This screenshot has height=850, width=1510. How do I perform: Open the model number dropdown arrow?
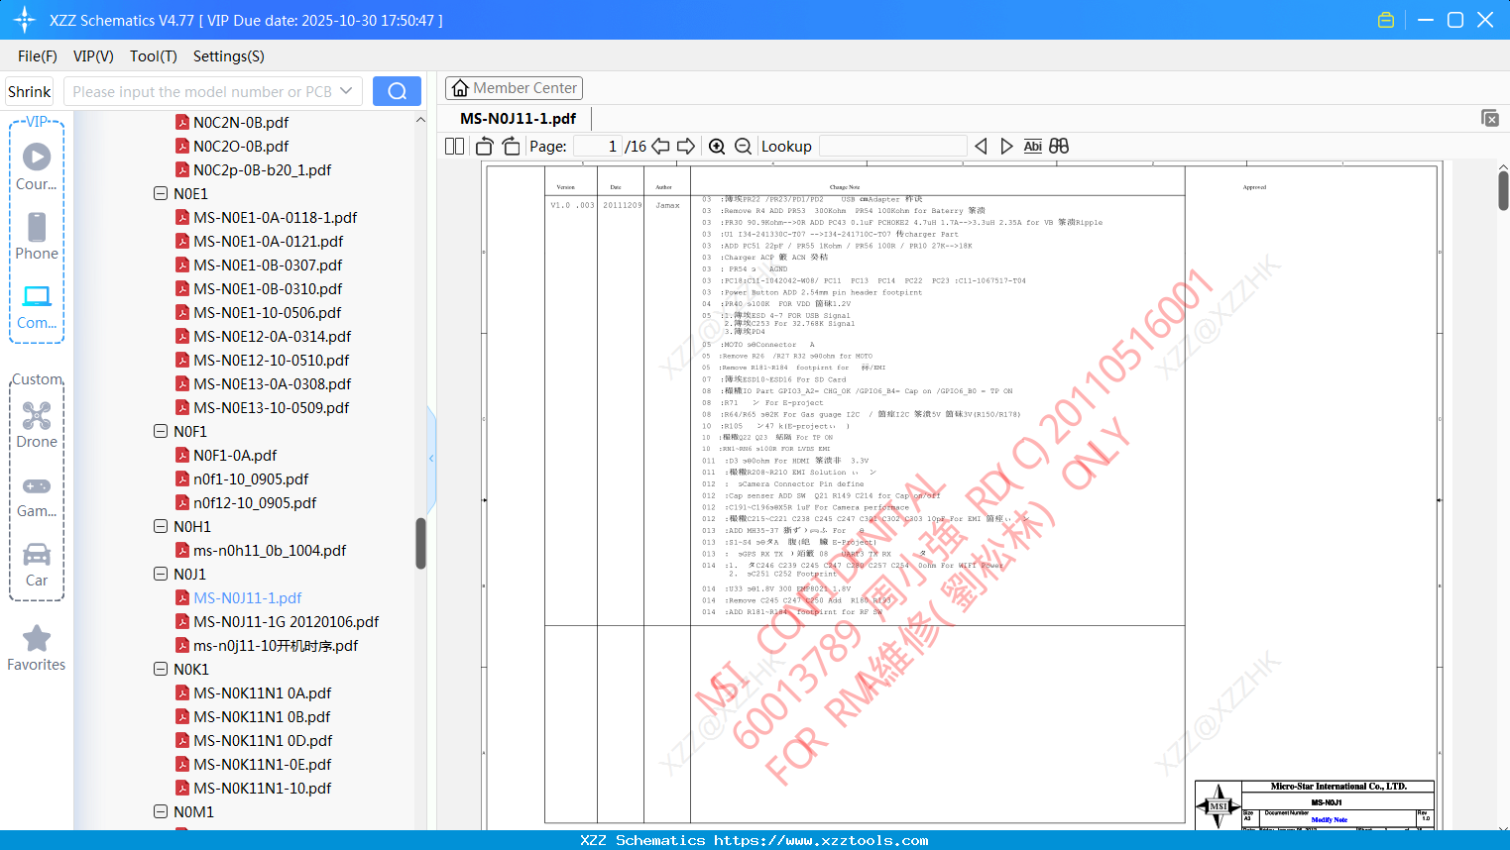click(x=346, y=91)
